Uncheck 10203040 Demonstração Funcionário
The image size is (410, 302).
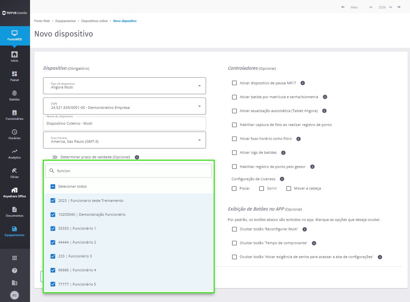point(53,214)
